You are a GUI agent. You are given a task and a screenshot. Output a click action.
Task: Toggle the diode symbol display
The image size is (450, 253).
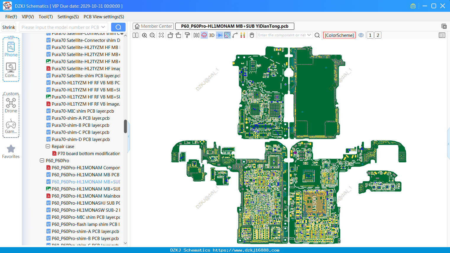click(x=220, y=35)
